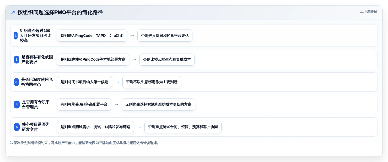Select step badge number 4
Viewport: 388px width, 162px height.
(x=17, y=105)
